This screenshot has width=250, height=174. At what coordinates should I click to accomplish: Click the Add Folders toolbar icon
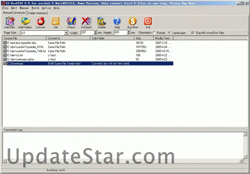point(25,21)
